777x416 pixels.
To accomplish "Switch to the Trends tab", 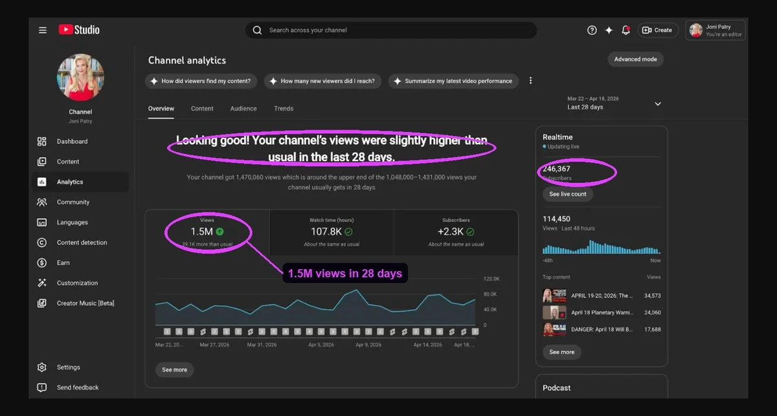I will coord(284,109).
